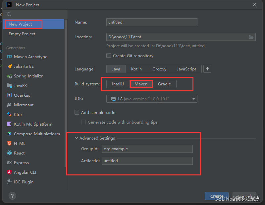
Task: Select the JavaFX generator label
Action: 21,86
